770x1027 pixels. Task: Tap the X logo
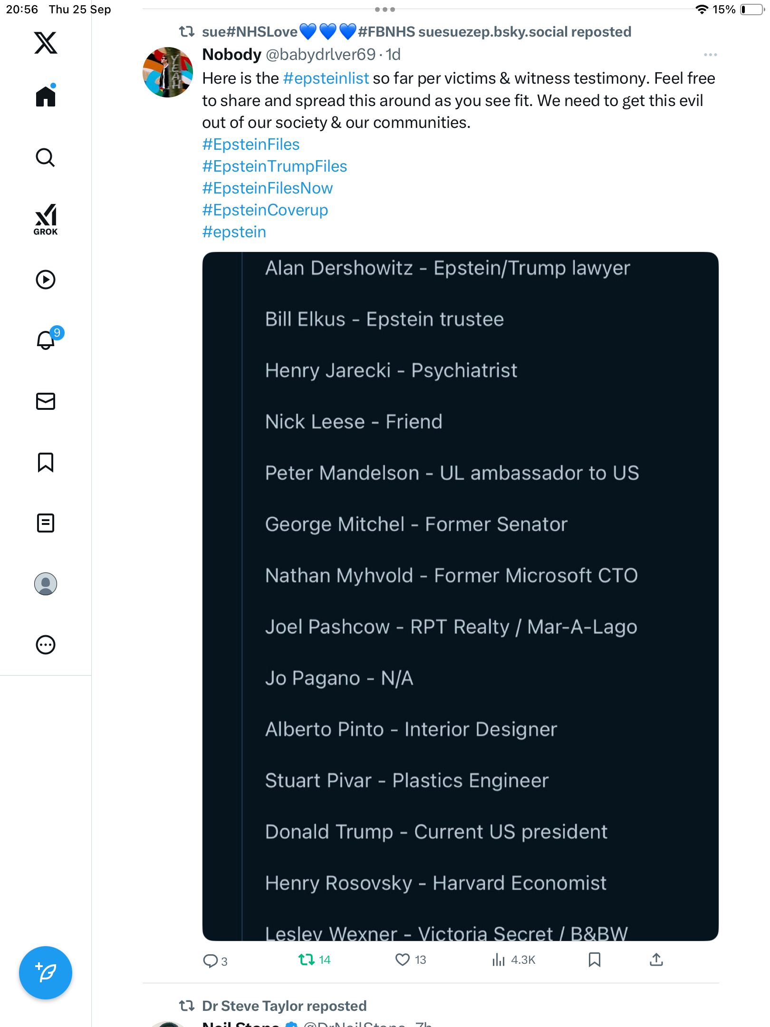coord(46,43)
